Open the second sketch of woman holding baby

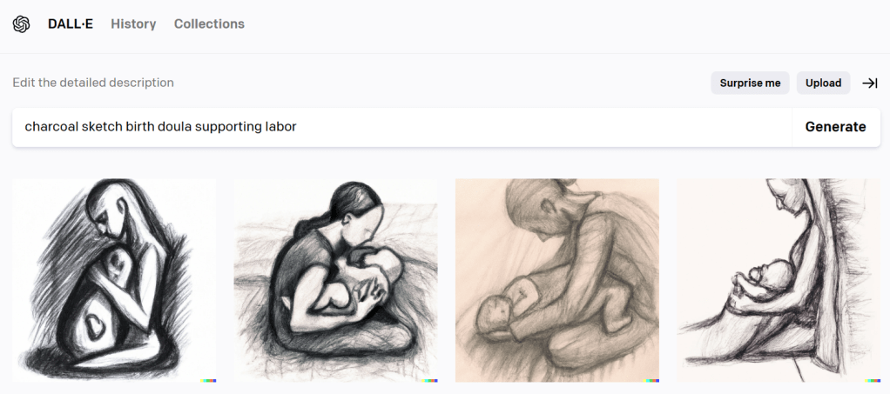335,281
